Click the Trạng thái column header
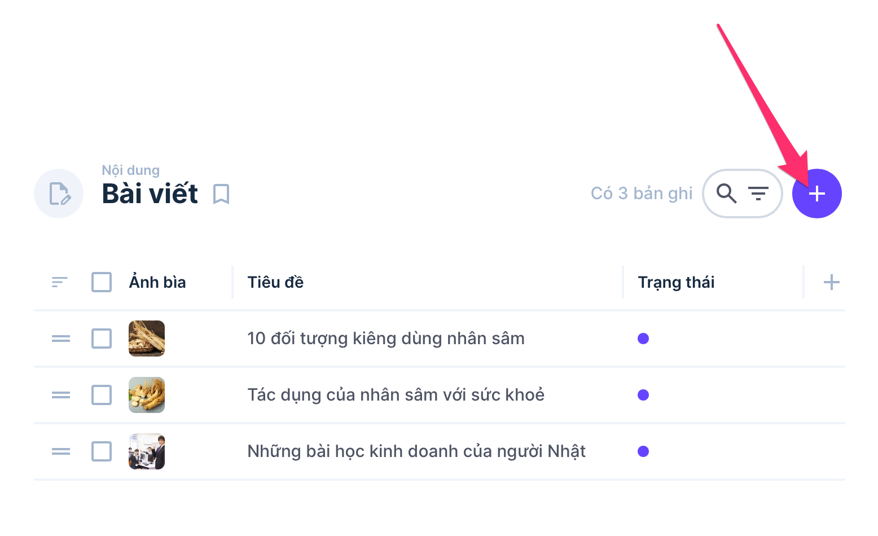Image resolution: width=878 pixels, height=536 pixels. [676, 282]
